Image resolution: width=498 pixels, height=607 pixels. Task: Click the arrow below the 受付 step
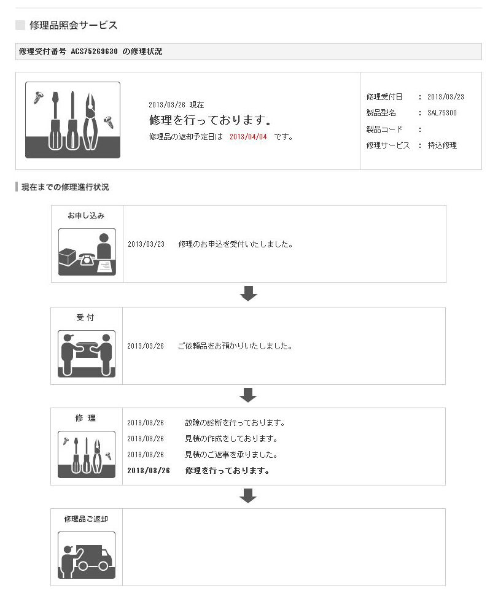coord(248,395)
